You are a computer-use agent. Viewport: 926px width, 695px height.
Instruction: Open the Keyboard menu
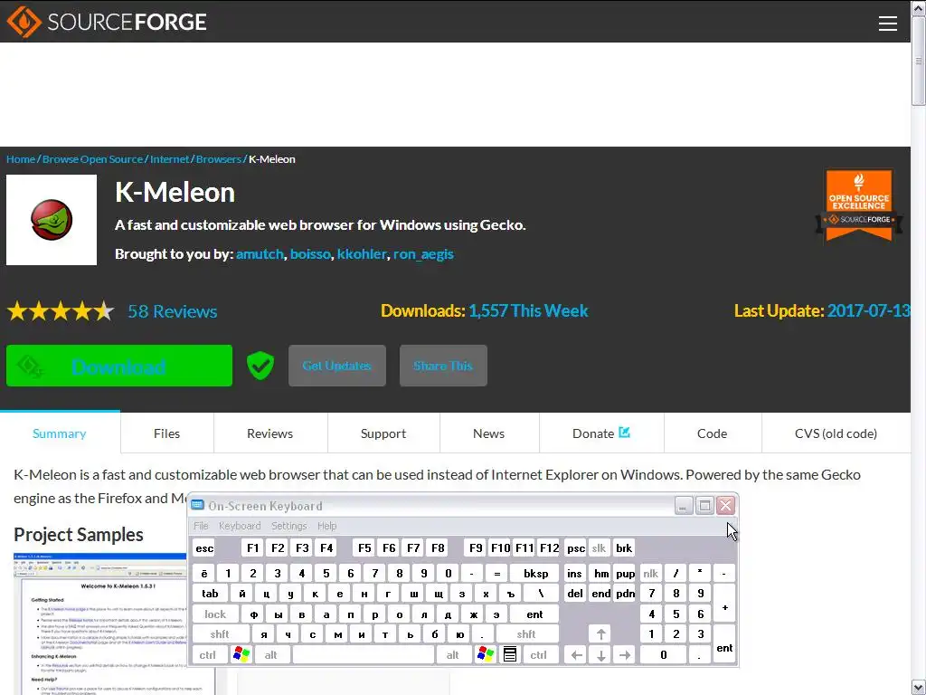click(239, 526)
